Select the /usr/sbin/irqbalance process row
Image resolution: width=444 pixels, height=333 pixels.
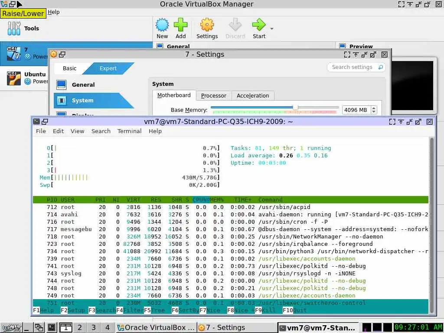231,244
